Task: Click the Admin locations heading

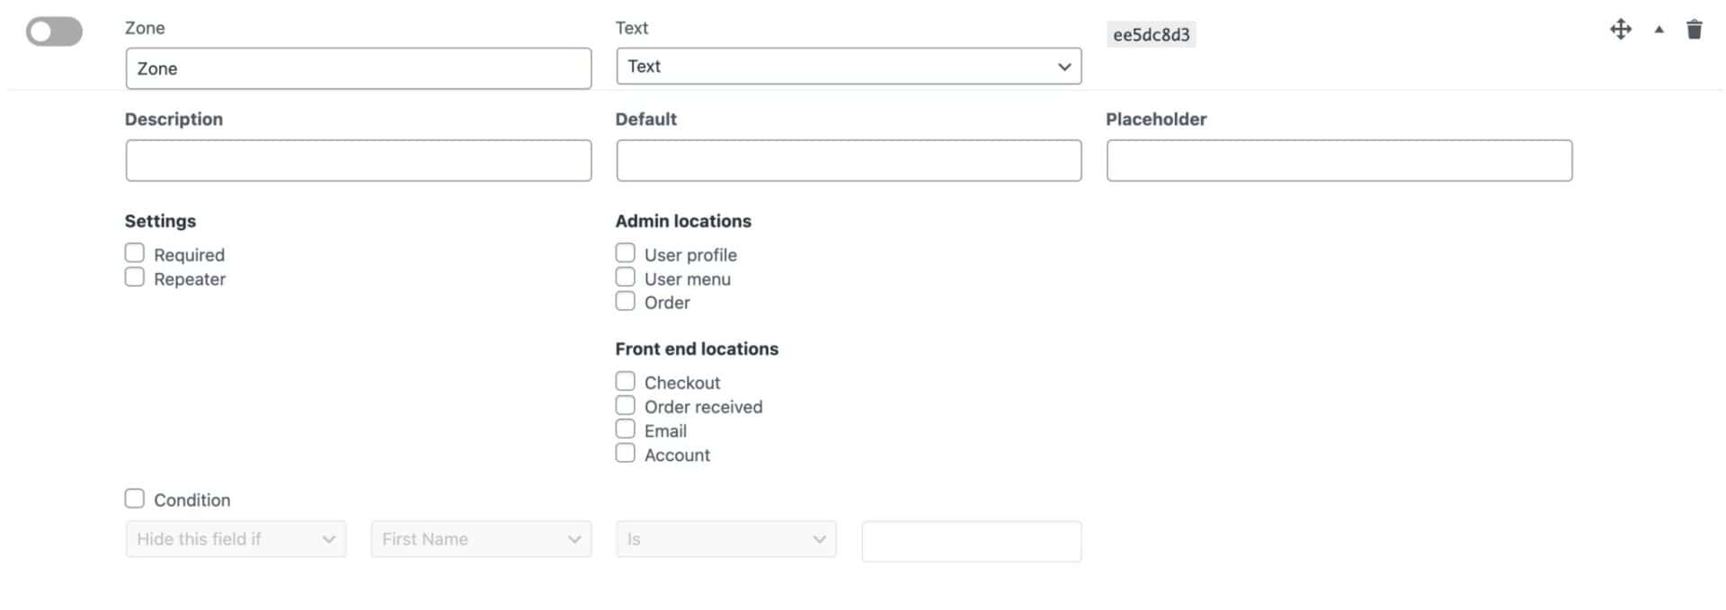Action: pyautogui.click(x=683, y=221)
